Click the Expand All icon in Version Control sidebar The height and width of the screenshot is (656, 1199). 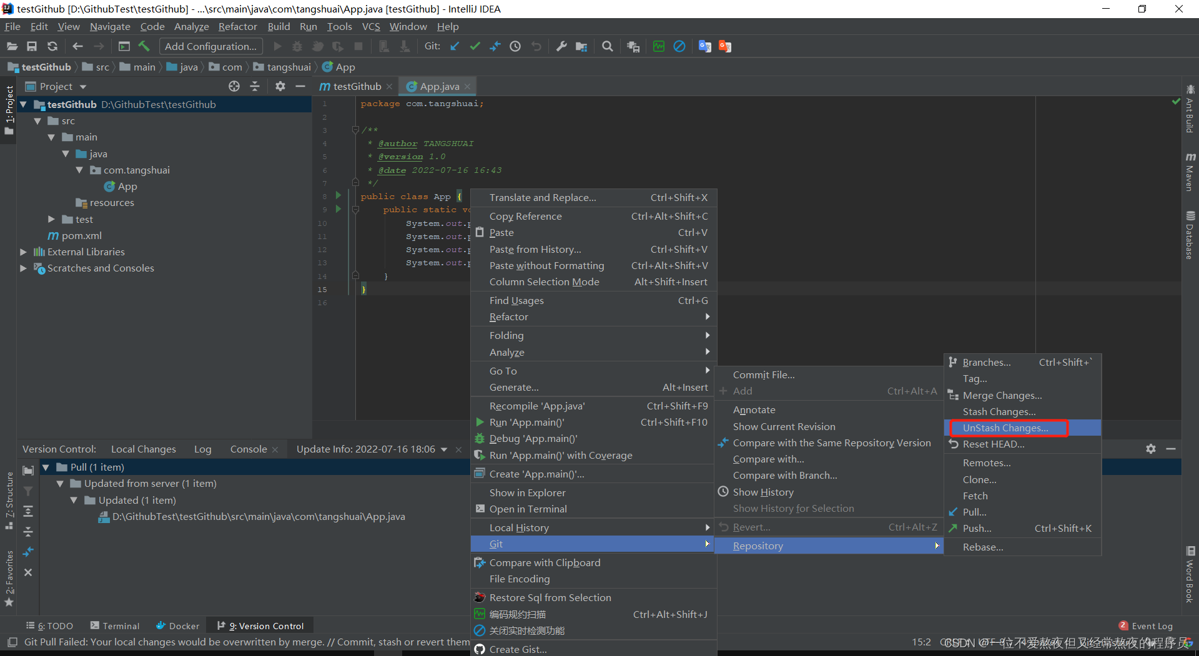coord(28,511)
